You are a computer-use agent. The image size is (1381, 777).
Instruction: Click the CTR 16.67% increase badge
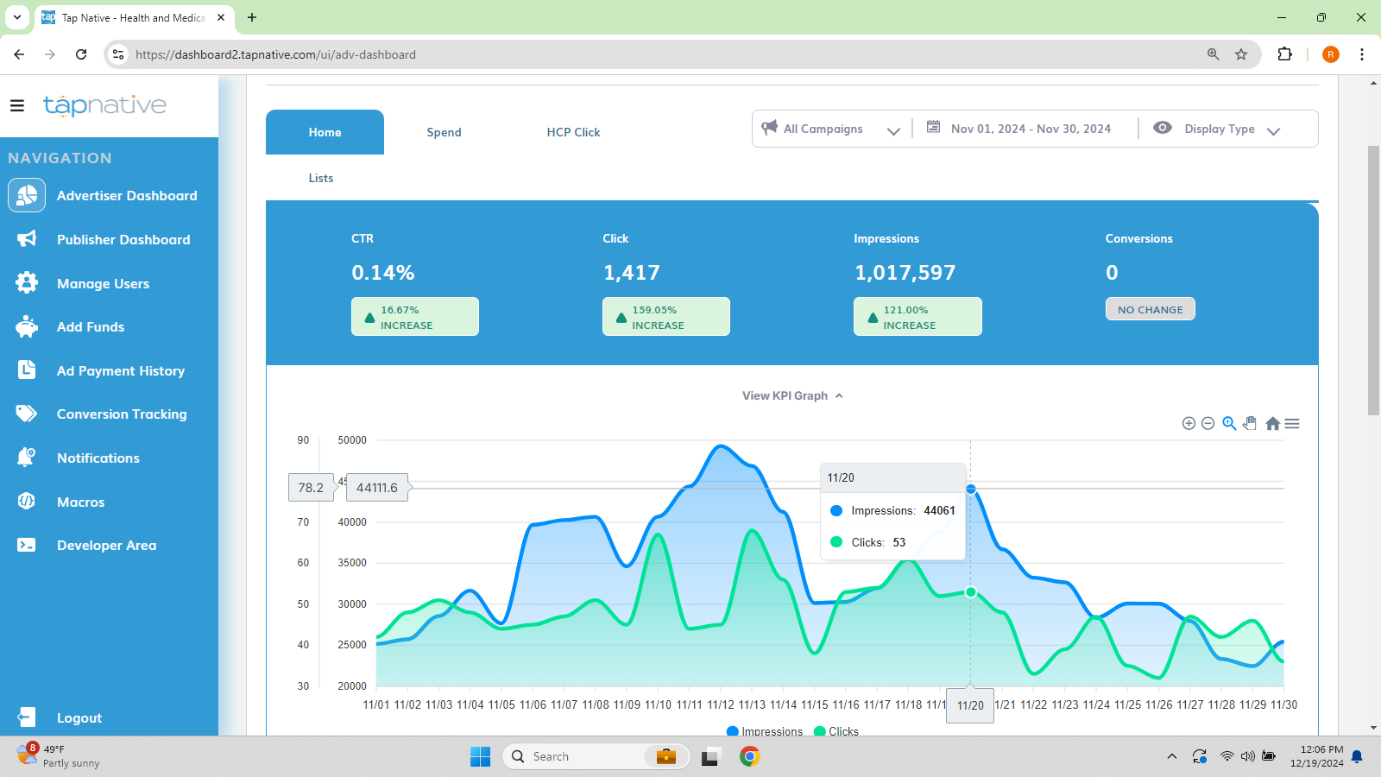pos(415,317)
